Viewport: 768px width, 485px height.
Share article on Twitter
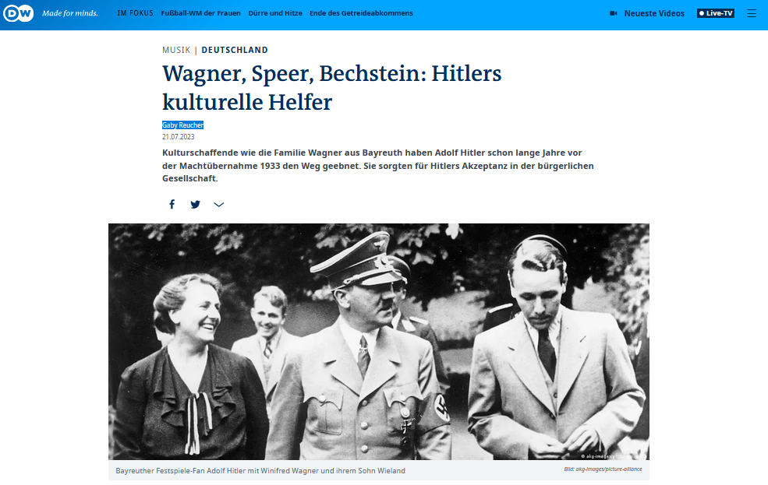click(x=195, y=205)
